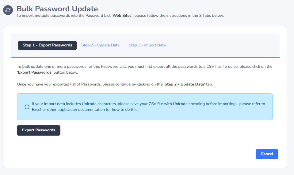Image resolution: width=294 pixels, height=175 pixels.
Task: Click the Unicode encoding notice text
Action: coord(148,104)
